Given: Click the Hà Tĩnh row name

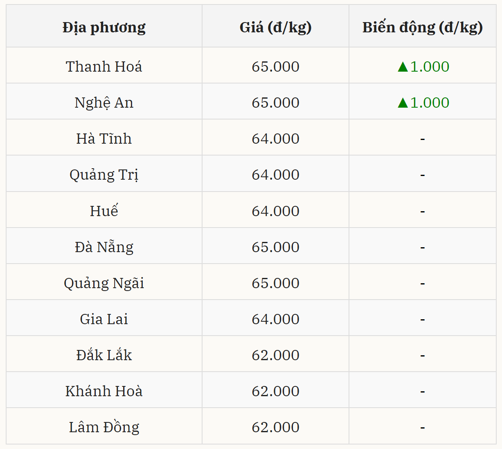Looking at the screenshot, I should (104, 139).
